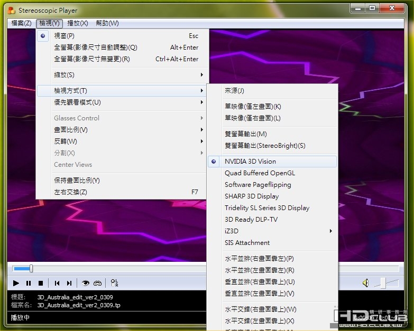Screen dimensions: 414x331
Task: Choose 水平並排(右畫面靠左)(P)
Action: pyautogui.click(x=272, y=259)
